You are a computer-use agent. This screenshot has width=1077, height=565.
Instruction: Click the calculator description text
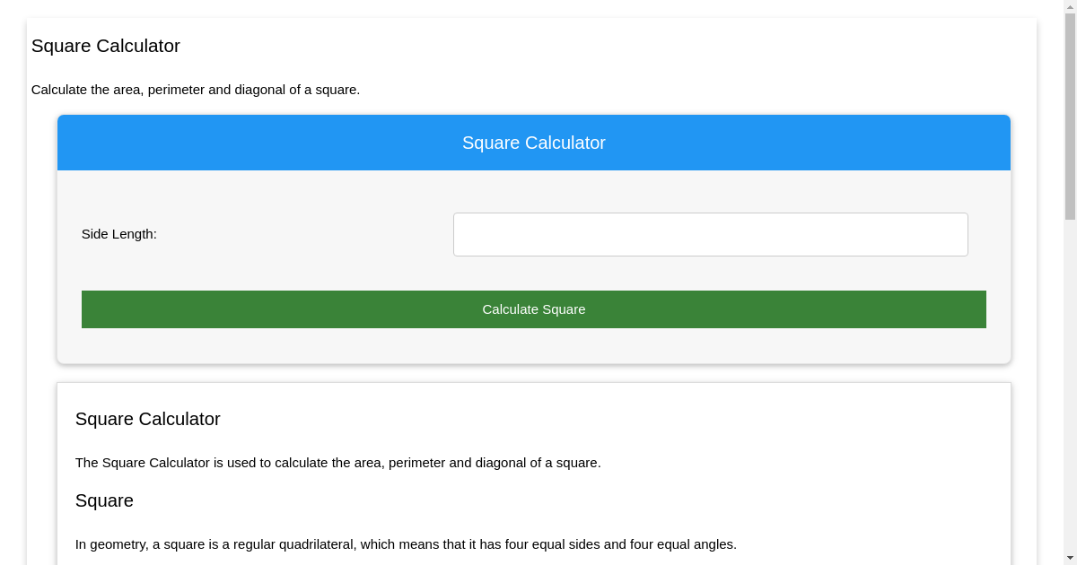197,90
